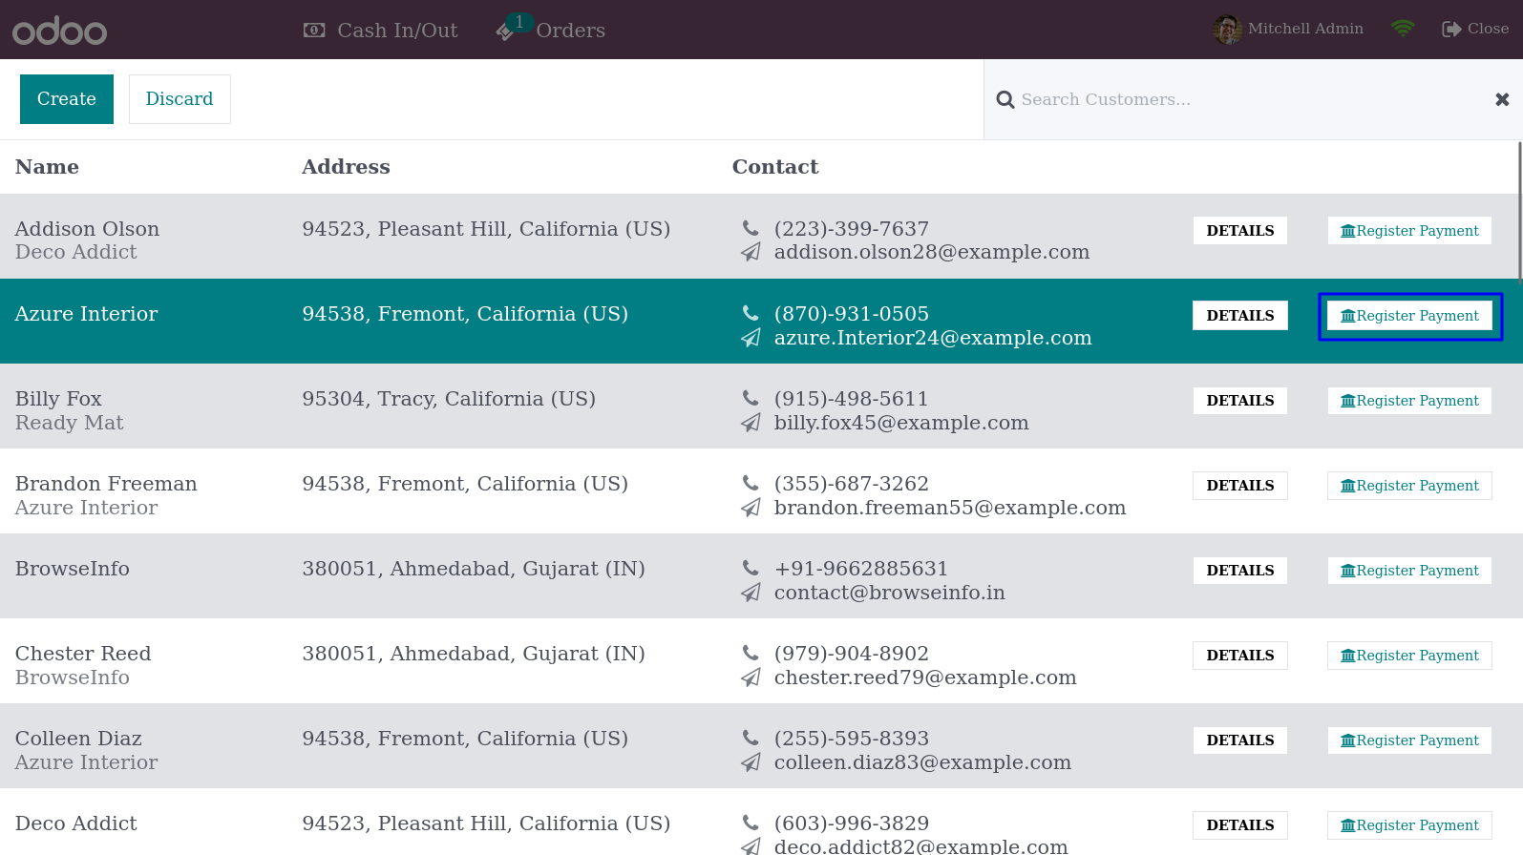Click the Address column header
The height and width of the screenshot is (855, 1523).
[346, 167]
